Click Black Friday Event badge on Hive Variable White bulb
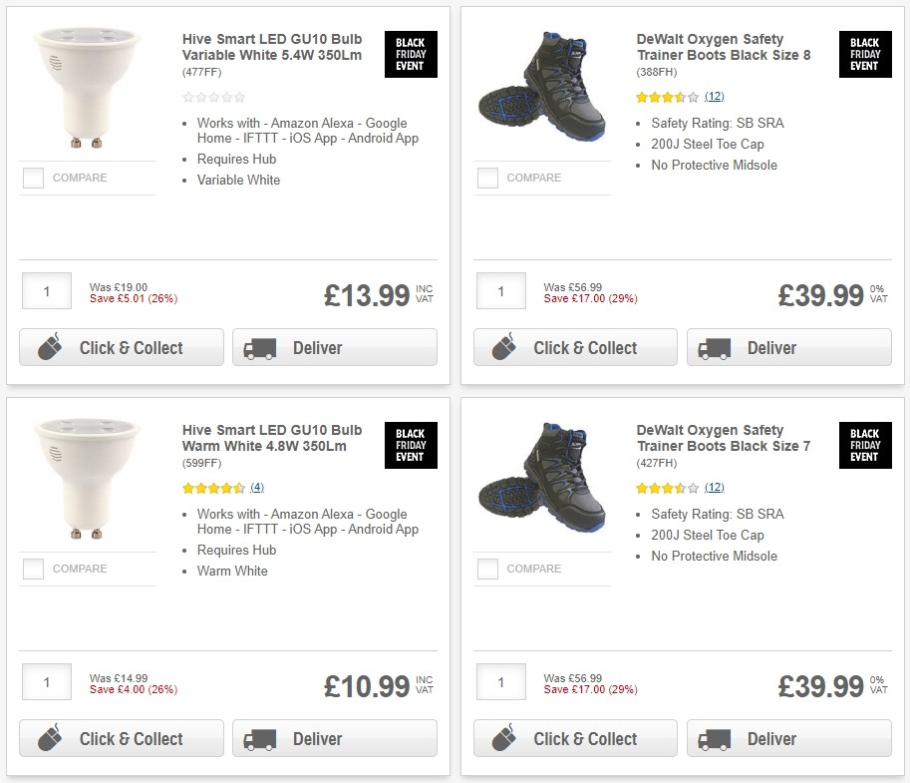Viewport: 910px width, 783px height. coord(410,55)
